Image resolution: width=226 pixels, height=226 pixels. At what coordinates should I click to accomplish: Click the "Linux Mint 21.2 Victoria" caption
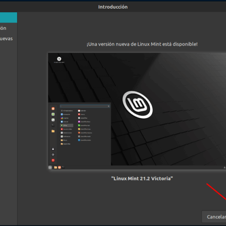[x=142, y=179]
